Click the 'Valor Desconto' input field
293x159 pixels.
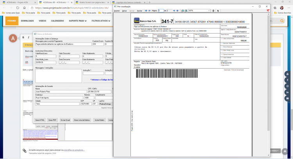(69, 56)
